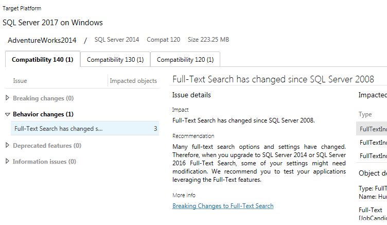Expand the Information issues (0) group

tap(7, 161)
